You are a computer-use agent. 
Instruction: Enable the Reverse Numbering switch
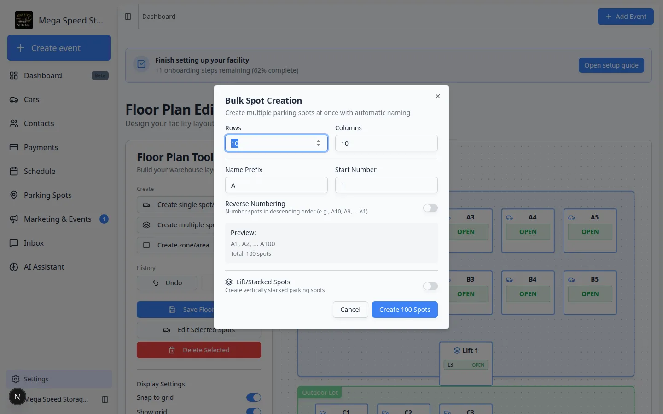pos(430,208)
